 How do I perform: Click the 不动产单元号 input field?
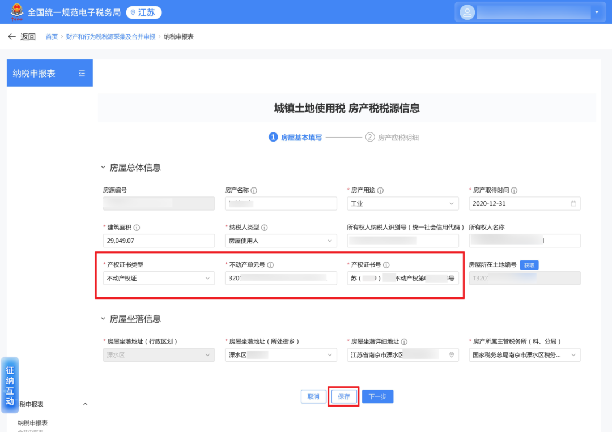pyautogui.click(x=280, y=279)
